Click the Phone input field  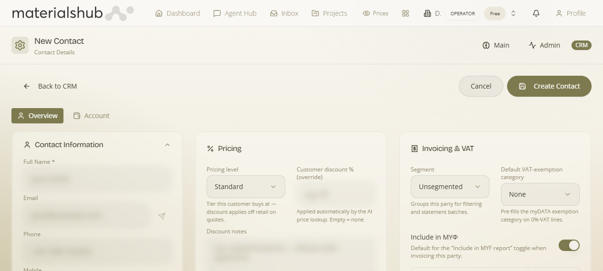97,251
